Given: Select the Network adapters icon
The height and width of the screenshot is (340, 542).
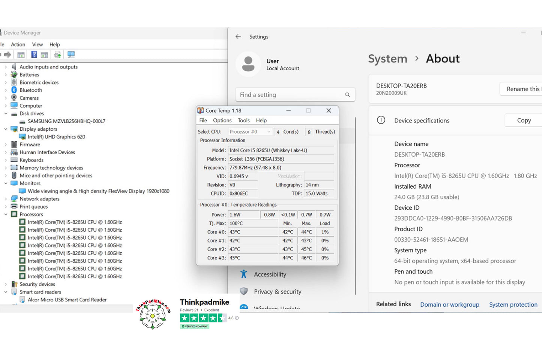Looking at the screenshot, I should (14, 199).
